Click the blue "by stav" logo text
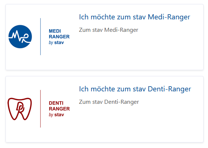The width and height of the screenshot is (208, 148). click(x=56, y=42)
